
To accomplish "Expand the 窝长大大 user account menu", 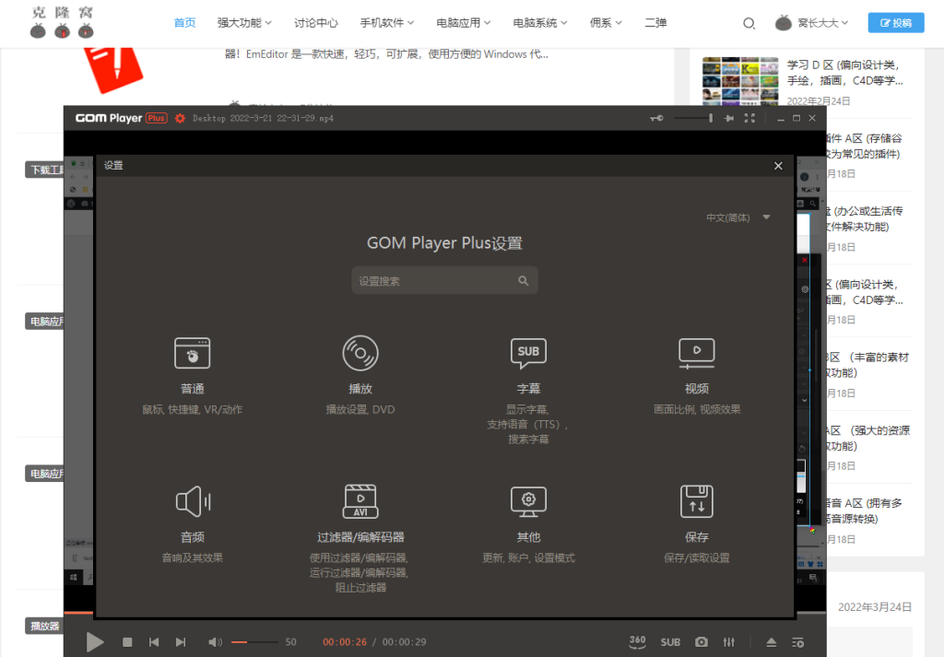I will point(811,23).
